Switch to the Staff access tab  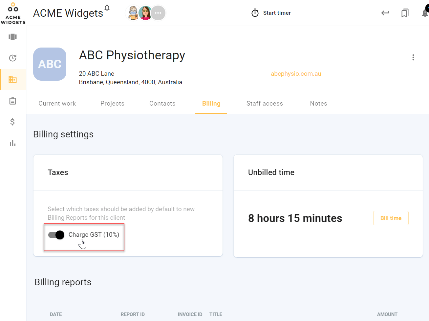265,104
